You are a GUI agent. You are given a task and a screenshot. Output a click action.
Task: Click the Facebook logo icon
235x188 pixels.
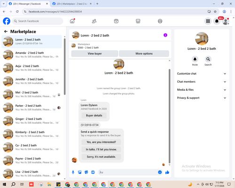(x=7, y=21)
